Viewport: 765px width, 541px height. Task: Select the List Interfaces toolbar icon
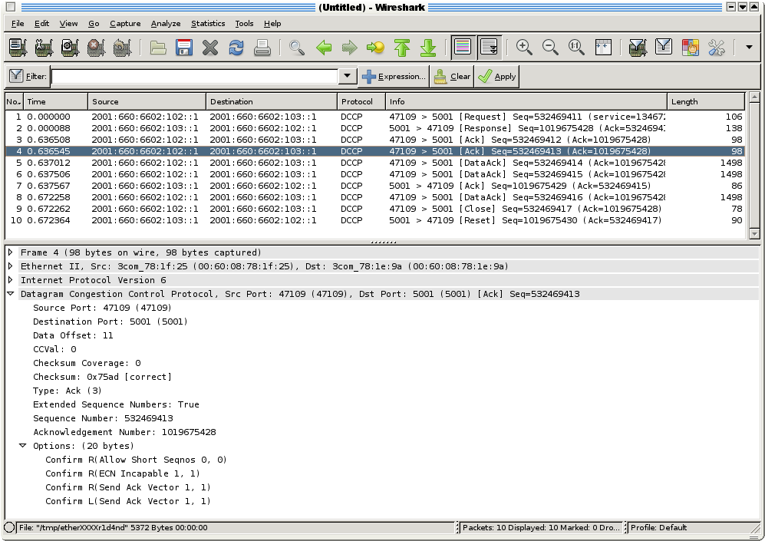click(17, 47)
